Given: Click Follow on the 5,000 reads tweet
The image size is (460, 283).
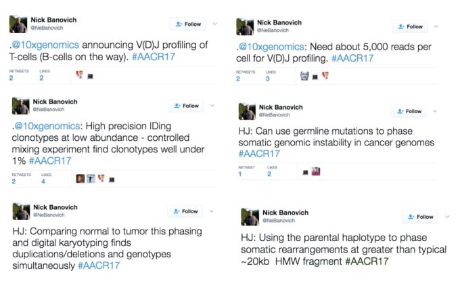Looking at the screenshot, I should [x=410, y=26].
